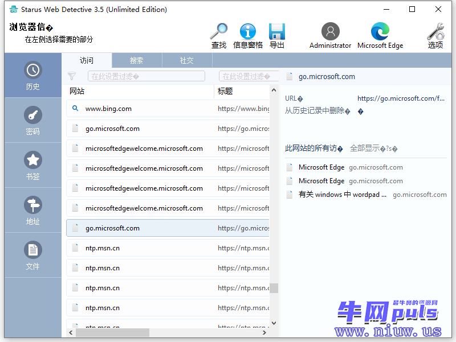This screenshot has width=456, height=342.
Task: Switch to the 搜索 tab
Action: pyautogui.click(x=137, y=60)
